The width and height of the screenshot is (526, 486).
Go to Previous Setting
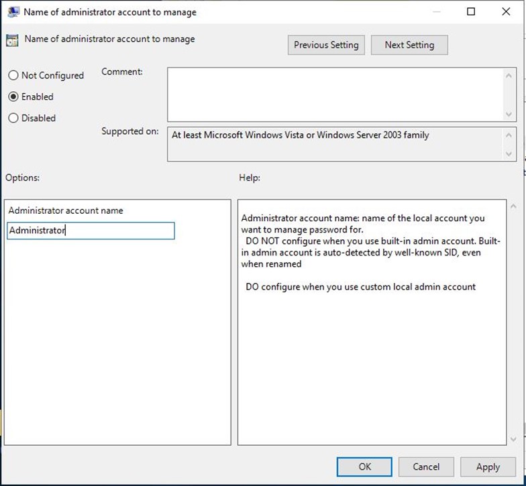pyautogui.click(x=326, y=45)
